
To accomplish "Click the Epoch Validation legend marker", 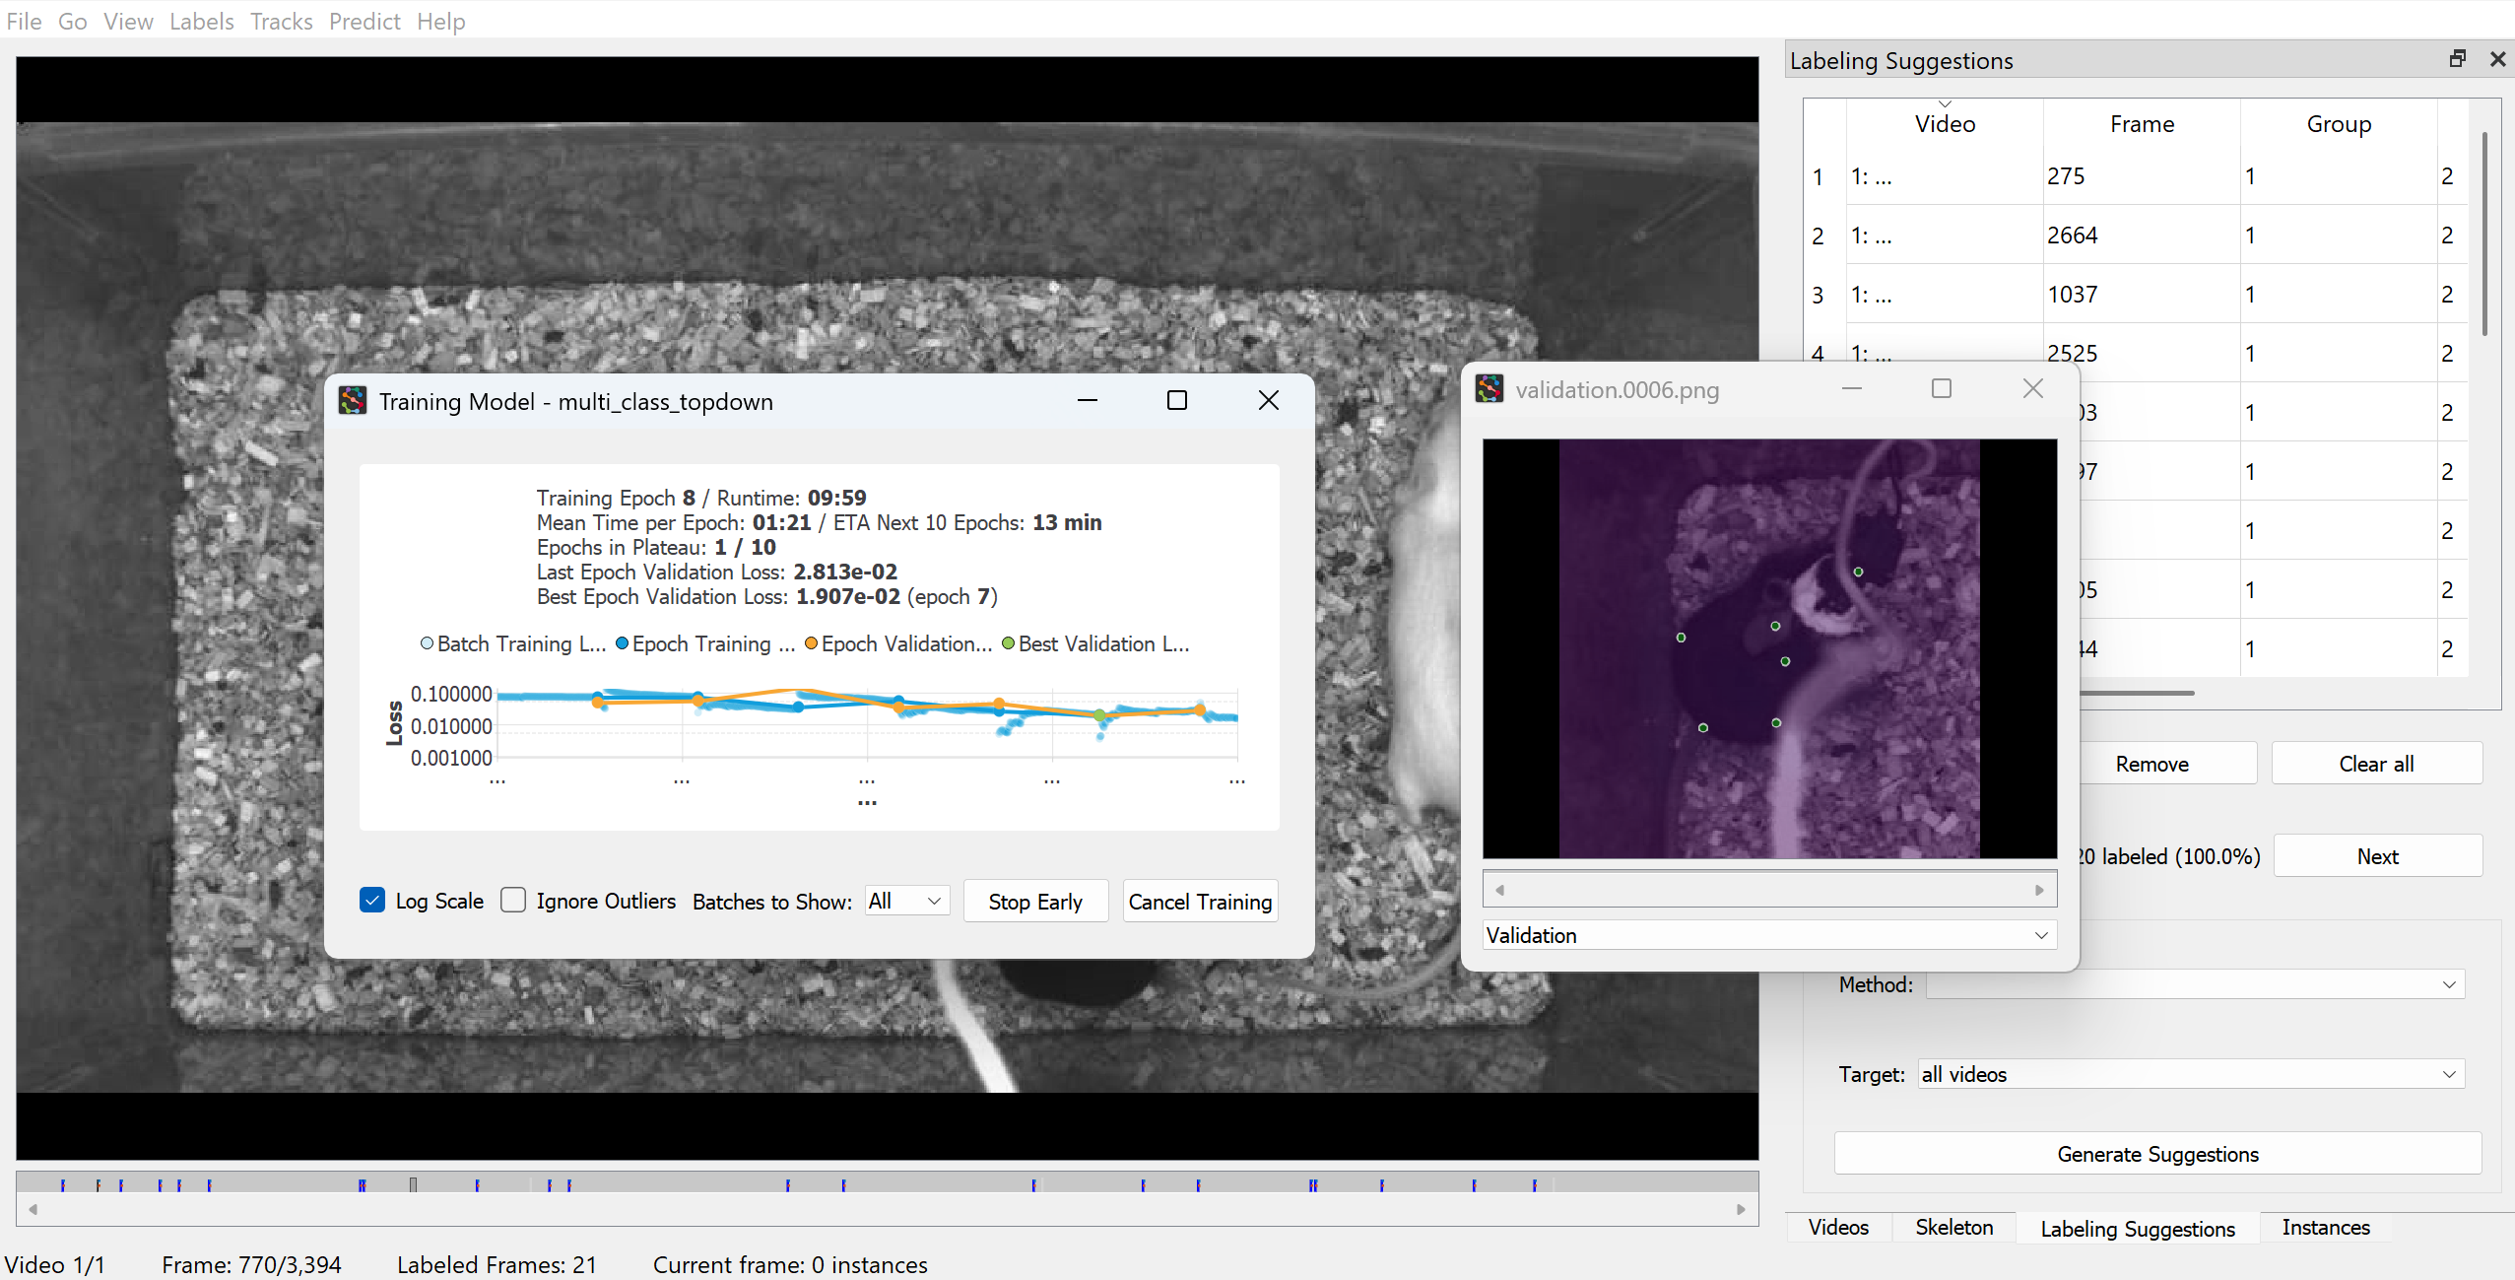I will point(811,643).
